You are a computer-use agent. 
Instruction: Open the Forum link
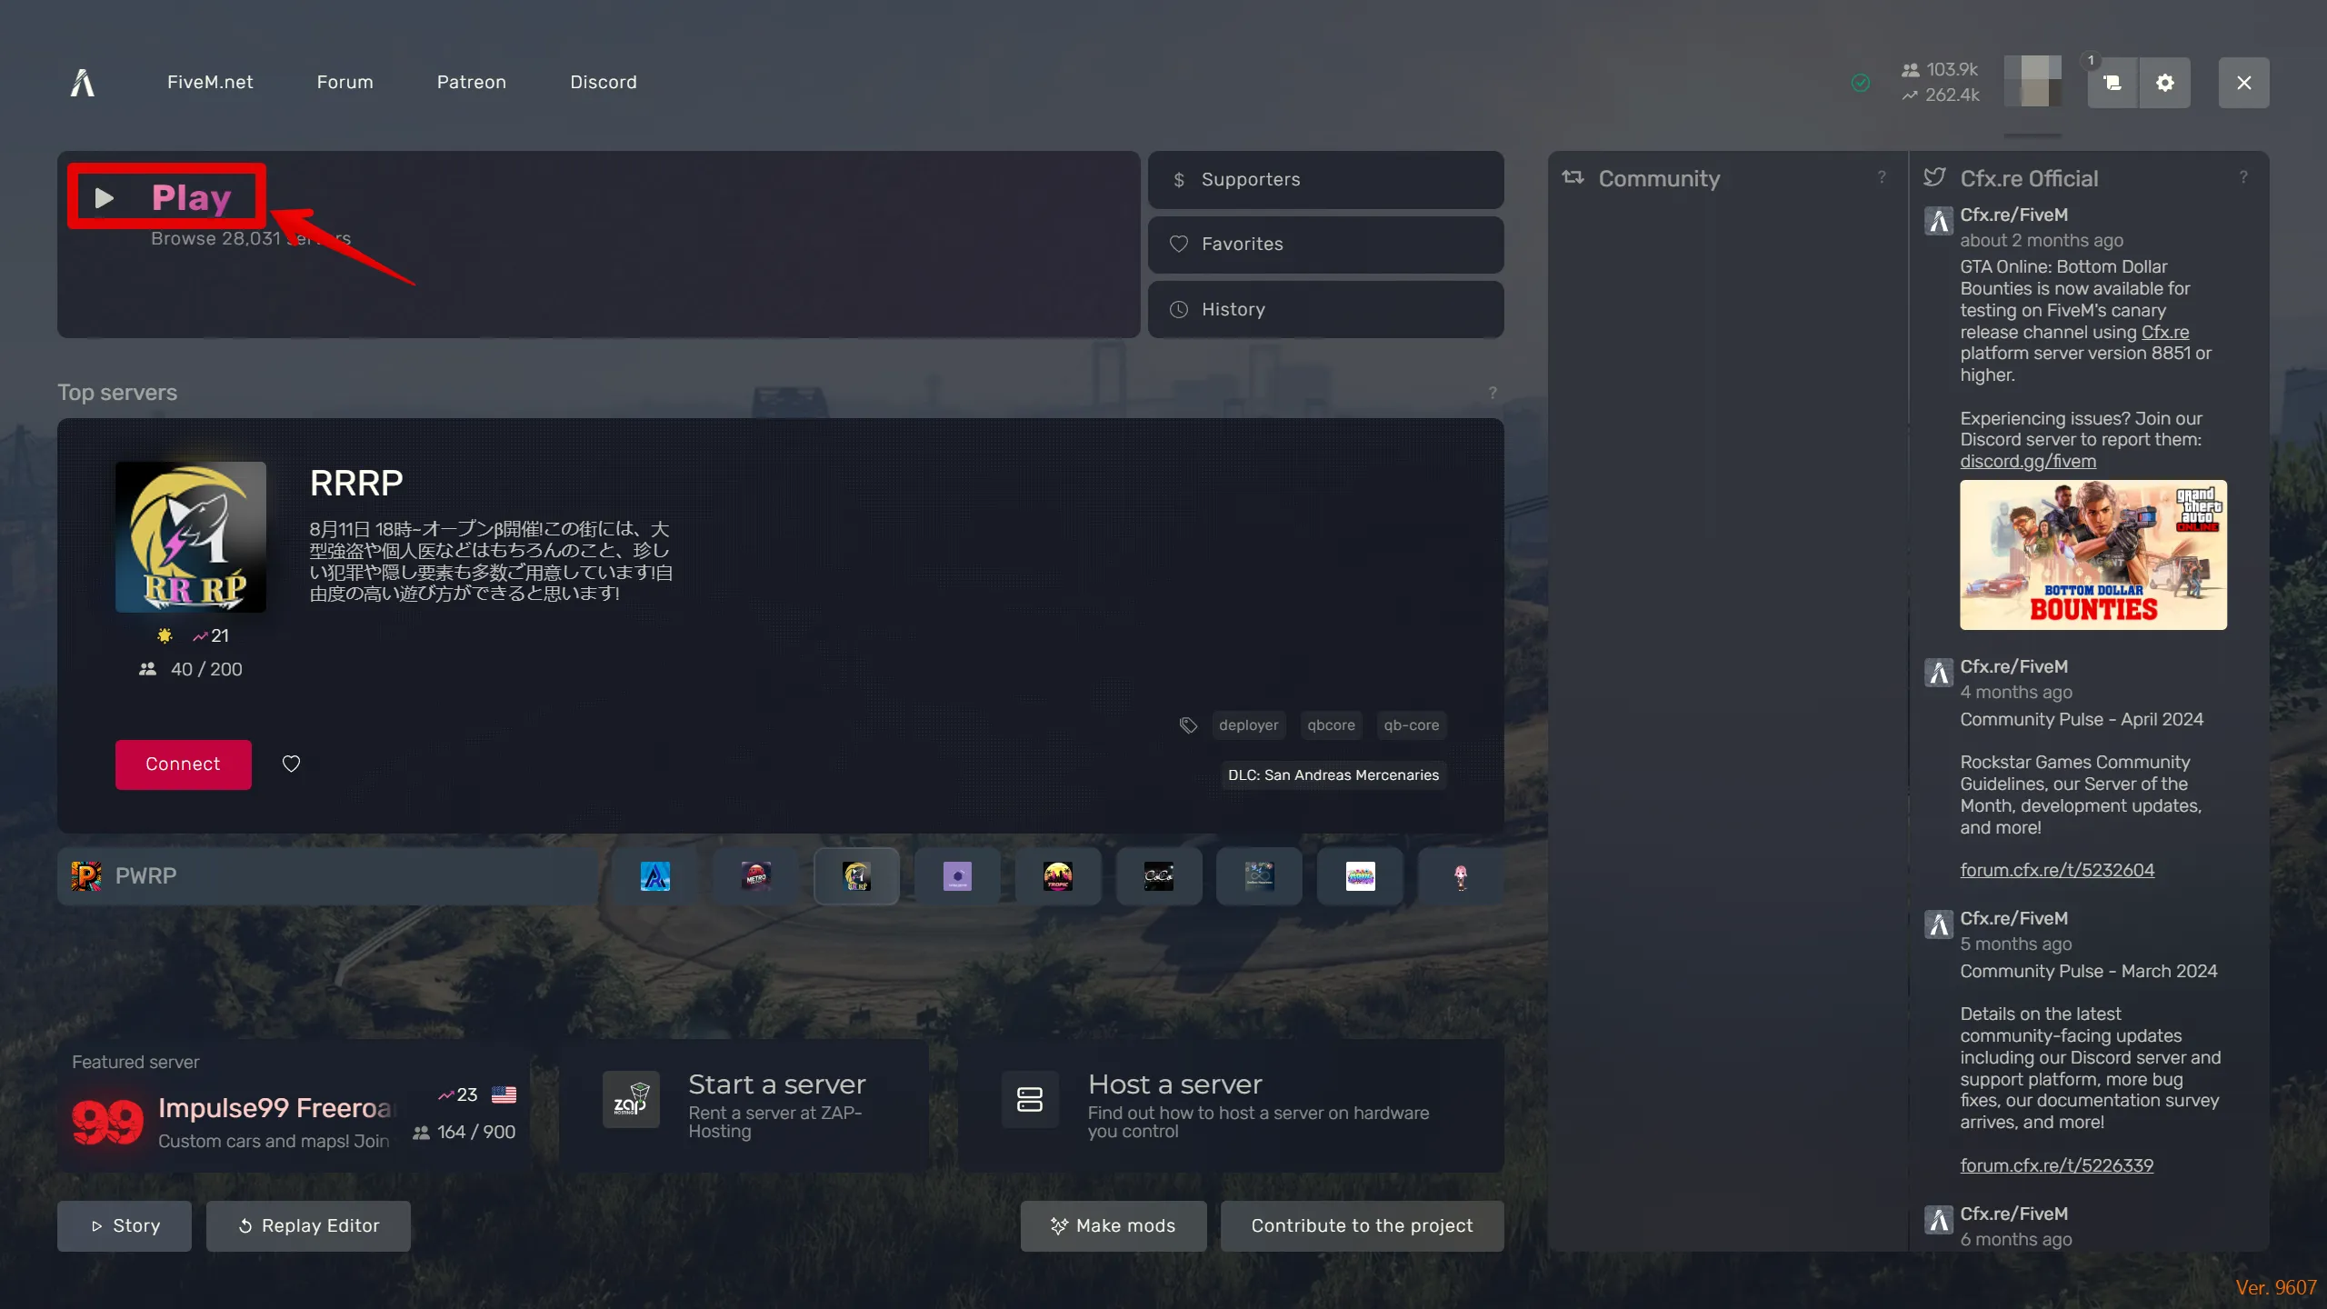(x=345, y=82)
